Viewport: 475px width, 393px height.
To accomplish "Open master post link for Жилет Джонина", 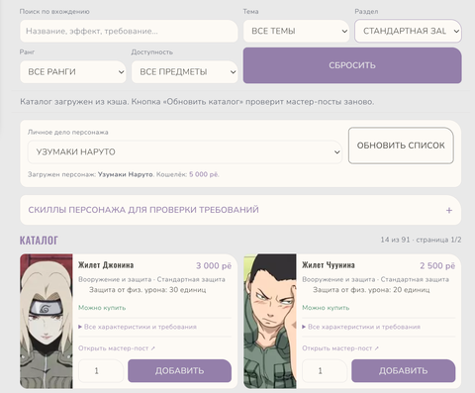I will coord(117,348).
